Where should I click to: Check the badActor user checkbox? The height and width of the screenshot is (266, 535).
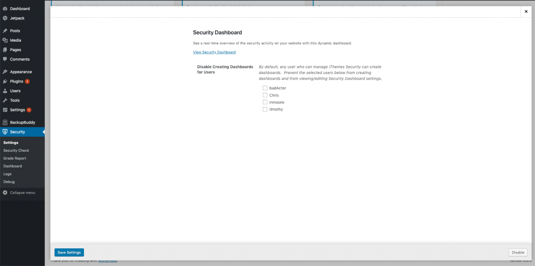click(x=265, y=88)
